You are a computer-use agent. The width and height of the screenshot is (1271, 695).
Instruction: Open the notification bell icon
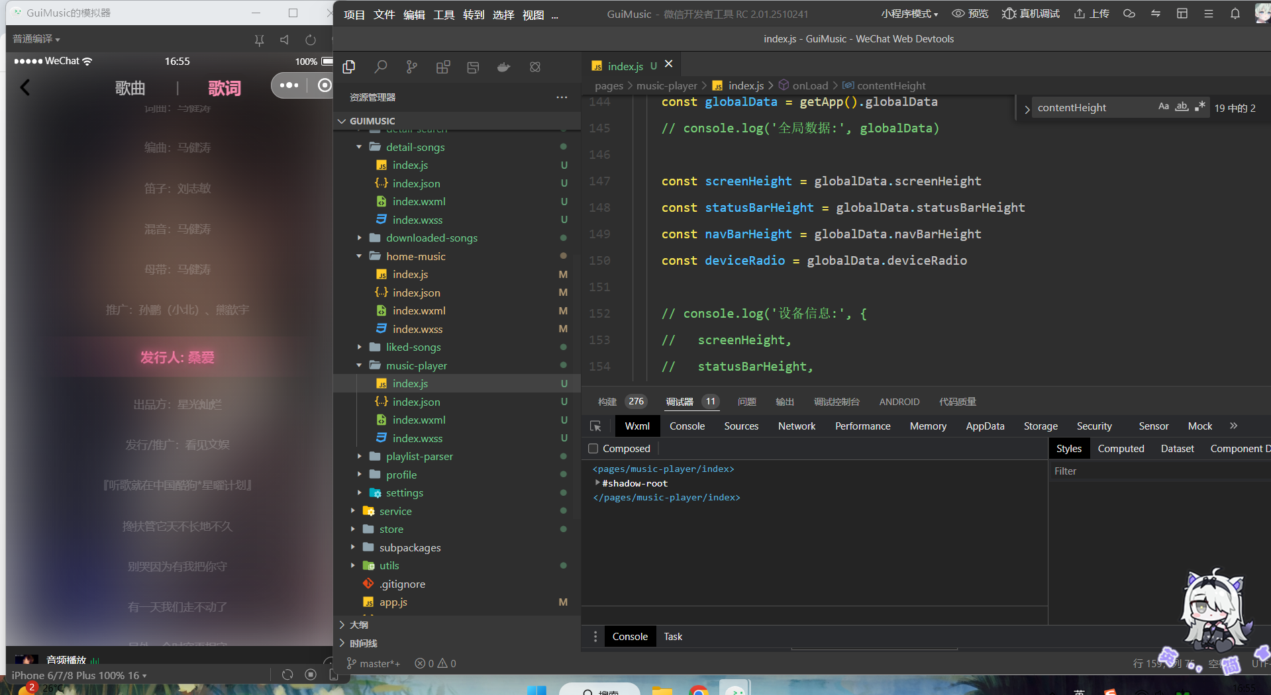[1235, 14]
